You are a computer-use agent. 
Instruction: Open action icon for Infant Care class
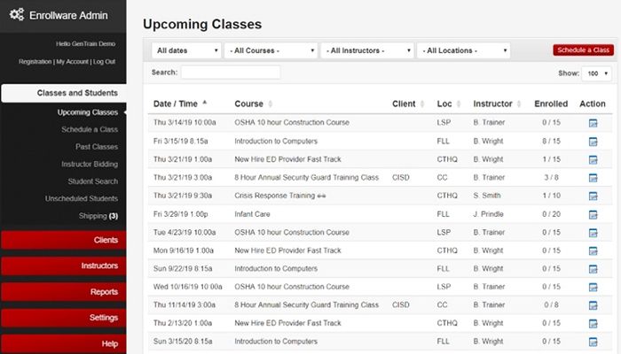click(x=593, y=214)
